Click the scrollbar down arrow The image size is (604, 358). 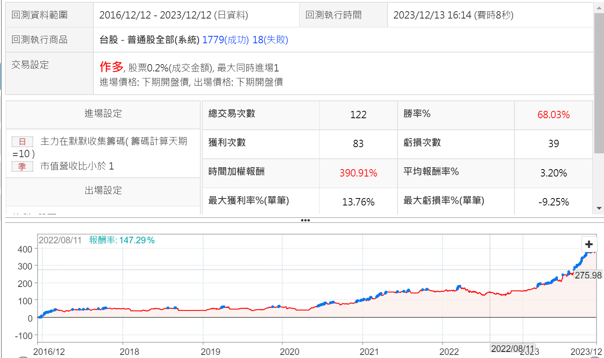click(599, 208)
